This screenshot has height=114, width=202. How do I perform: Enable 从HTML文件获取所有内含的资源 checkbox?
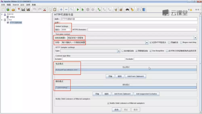pyautogui.click(x=167, y=51)
